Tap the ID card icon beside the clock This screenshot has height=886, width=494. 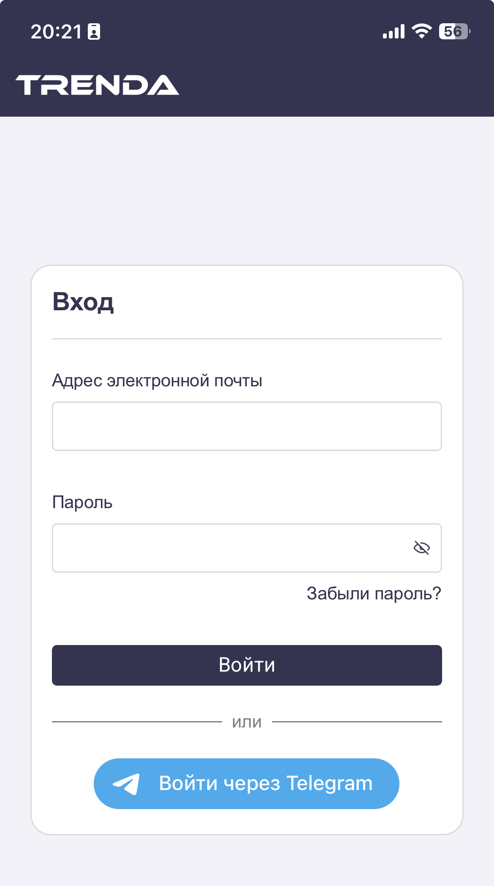[94, 32]
